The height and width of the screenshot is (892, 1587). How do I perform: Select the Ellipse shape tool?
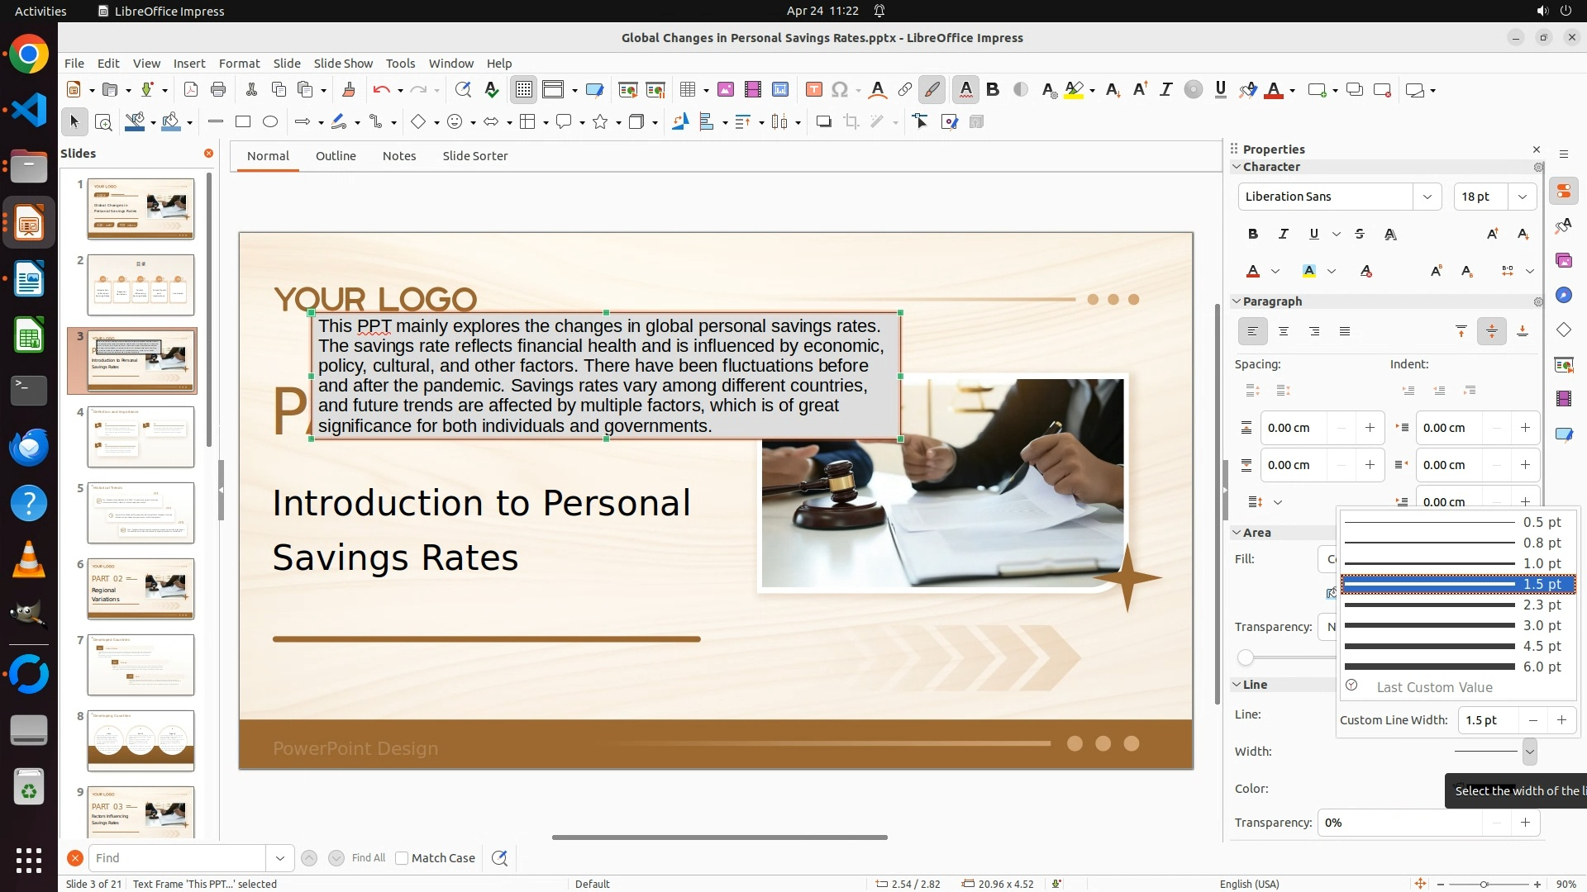click(270, 122)
